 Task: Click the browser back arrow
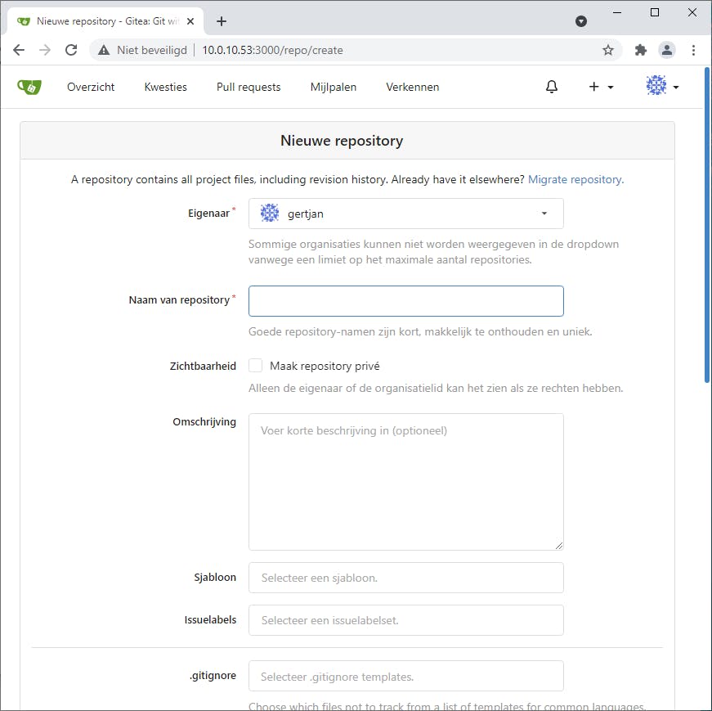coord(19,49)
